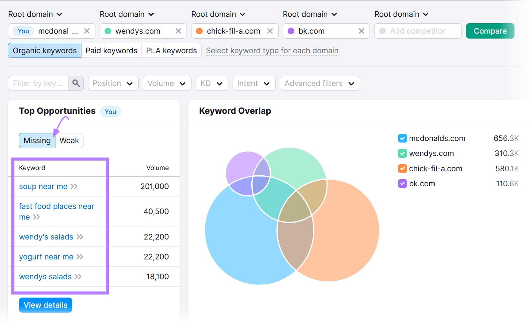Open Root domain dropdown above bk.com

(x=310, y=14)
